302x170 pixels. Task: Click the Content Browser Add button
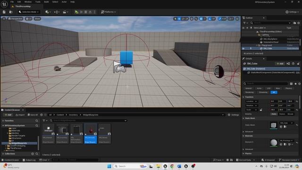[8, 115]
